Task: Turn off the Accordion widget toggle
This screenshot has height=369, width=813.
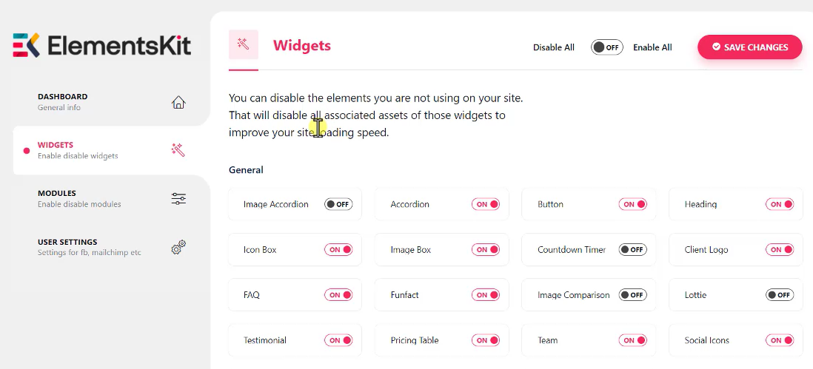Action: pyautogui.click(x=486, y=204)
